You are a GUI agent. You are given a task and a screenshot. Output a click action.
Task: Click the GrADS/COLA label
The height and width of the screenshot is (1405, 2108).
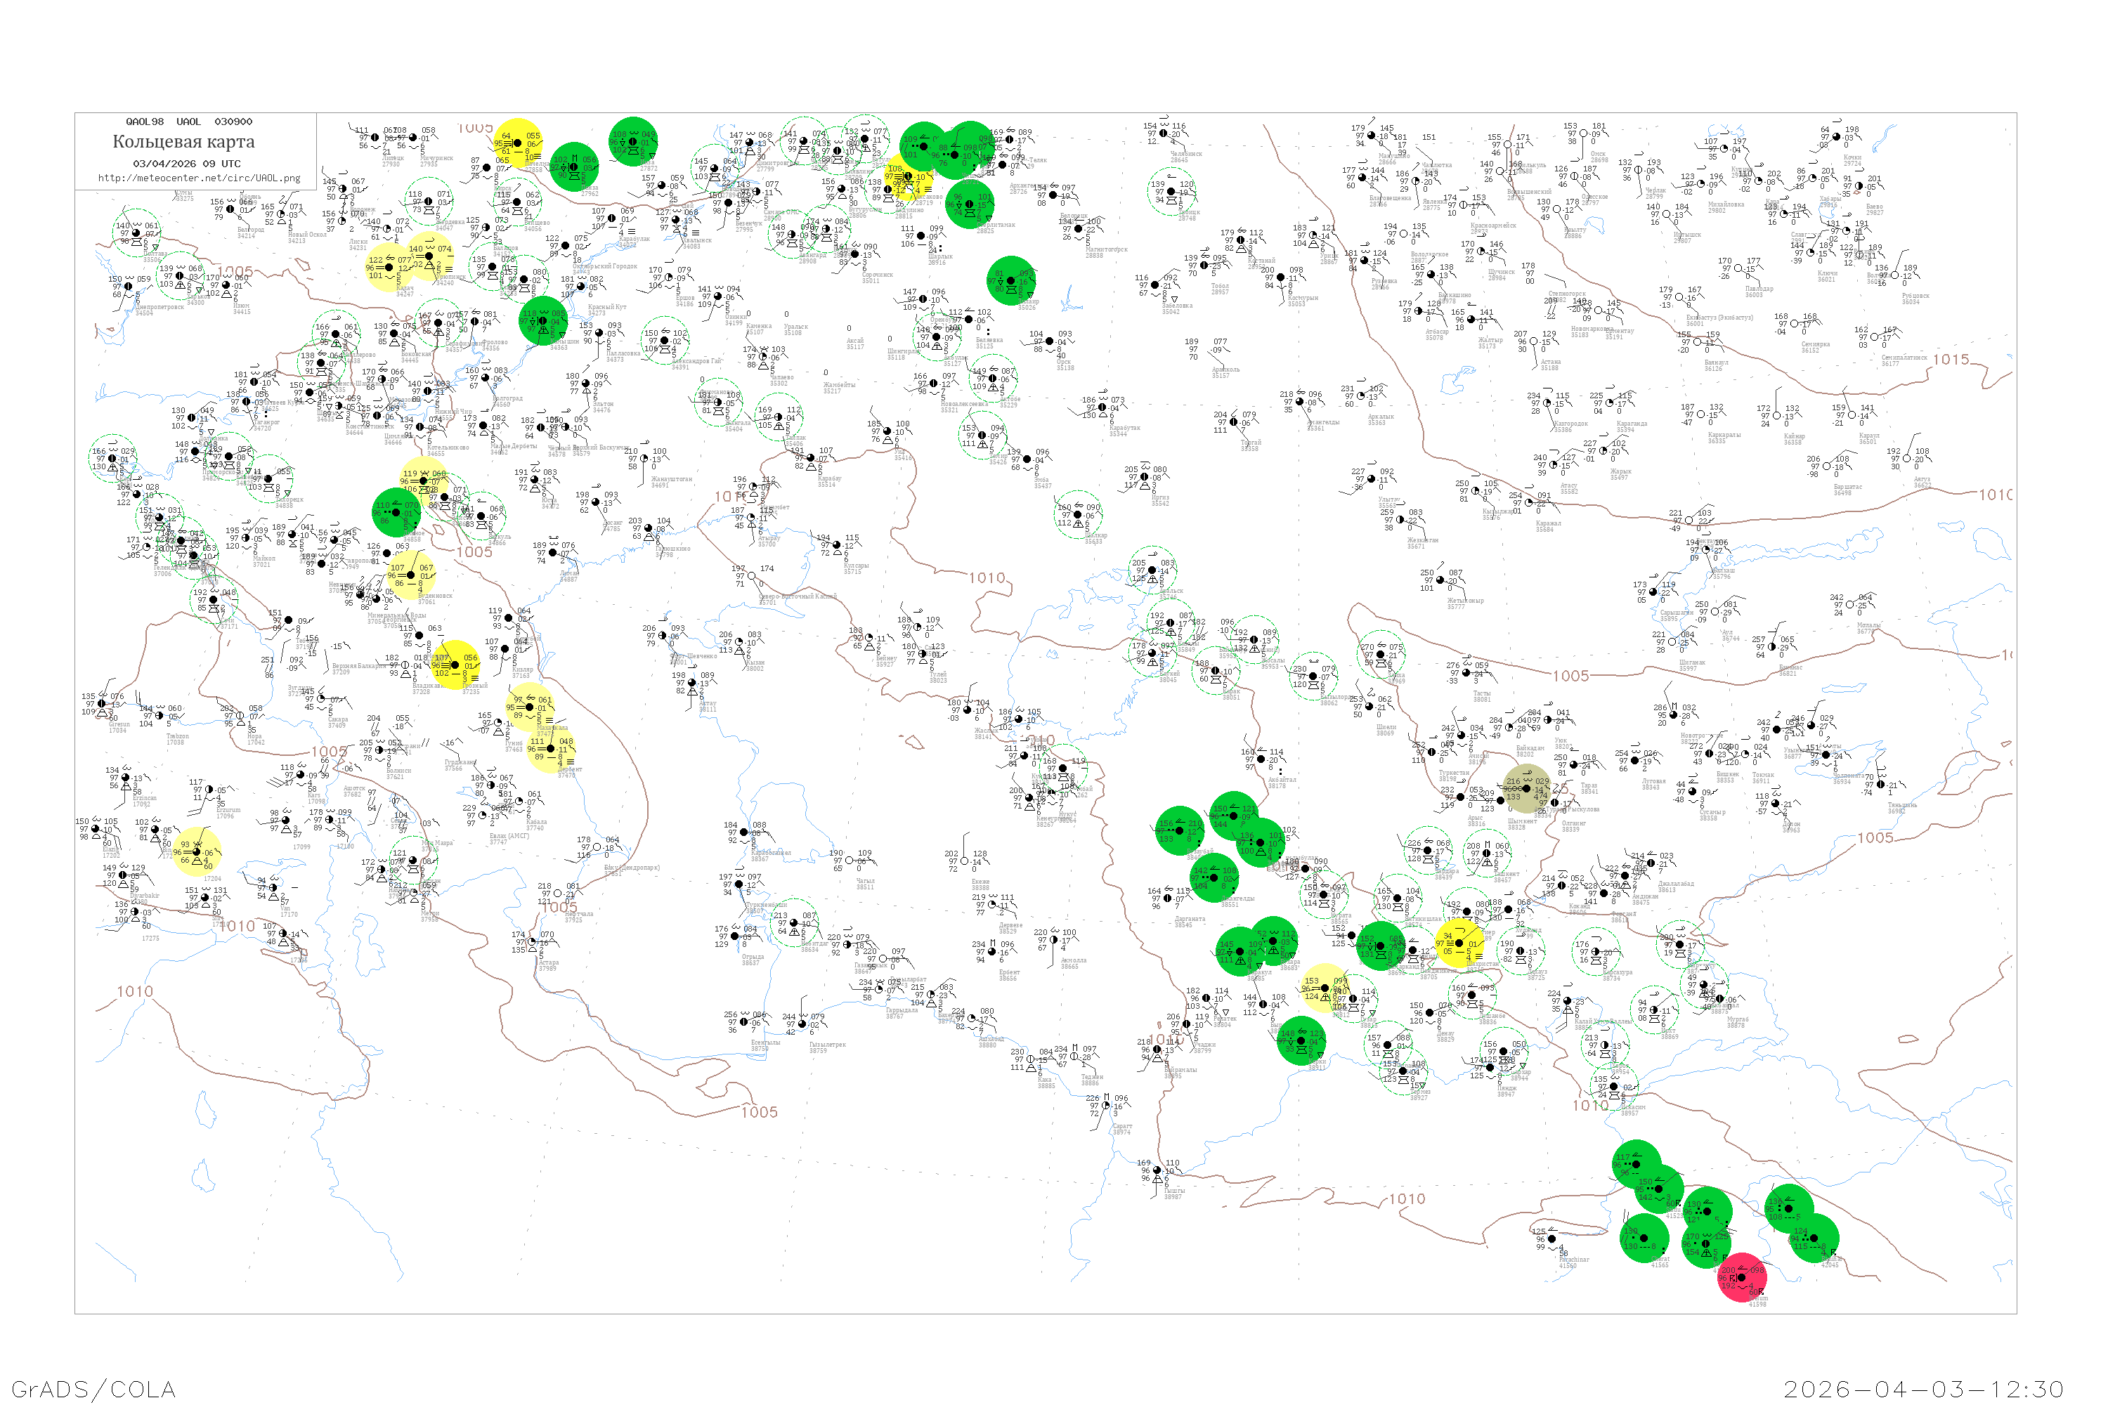tap(93, 1389)
